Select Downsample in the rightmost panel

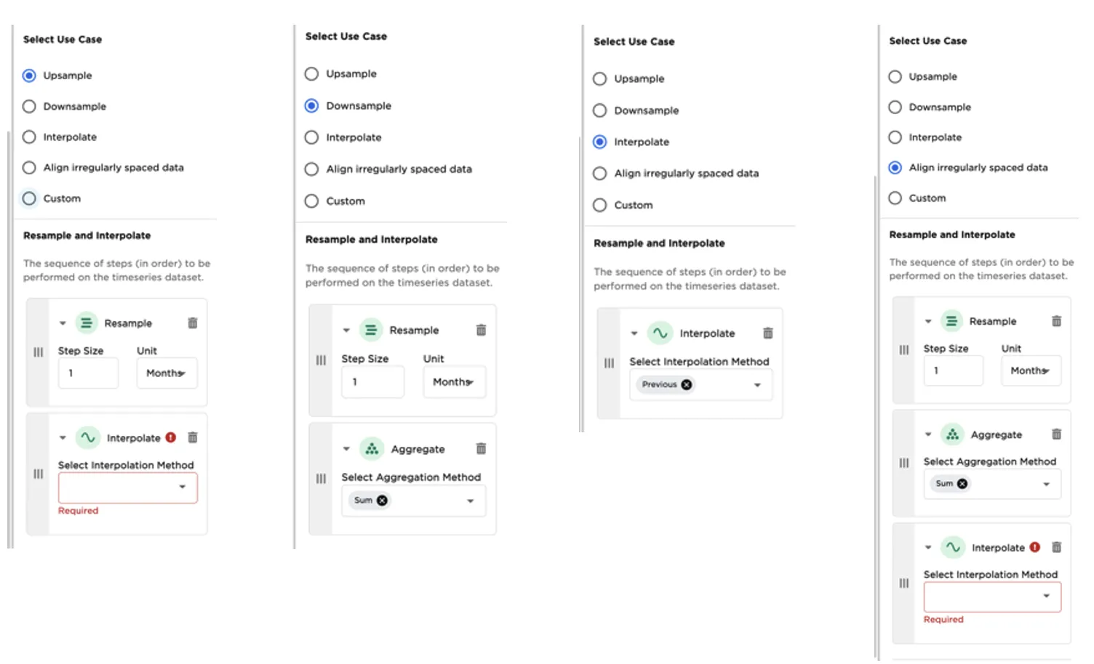(895, 108)
